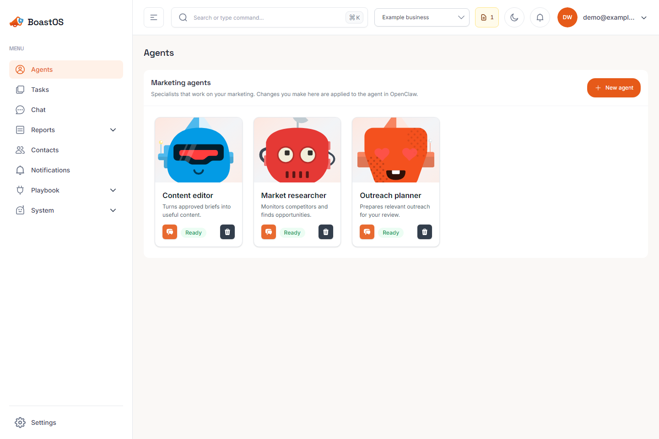The width and height of the screenshot is (659, 439).
Task: Click 'Turns approved briefs into useful content.'
Action: click(197, 211)
